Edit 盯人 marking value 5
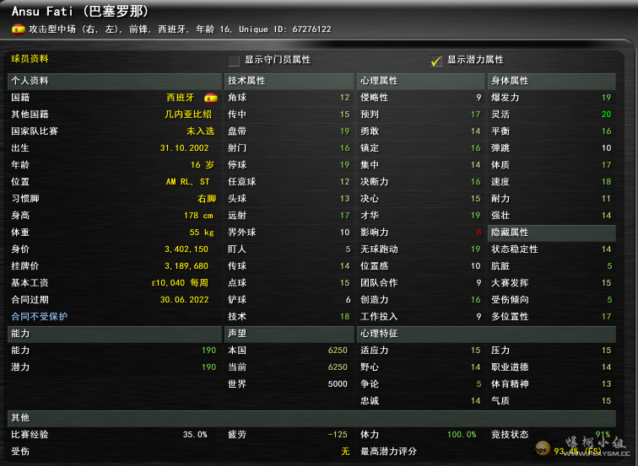The height and width of the screenshot is (466, 638). 348,249
